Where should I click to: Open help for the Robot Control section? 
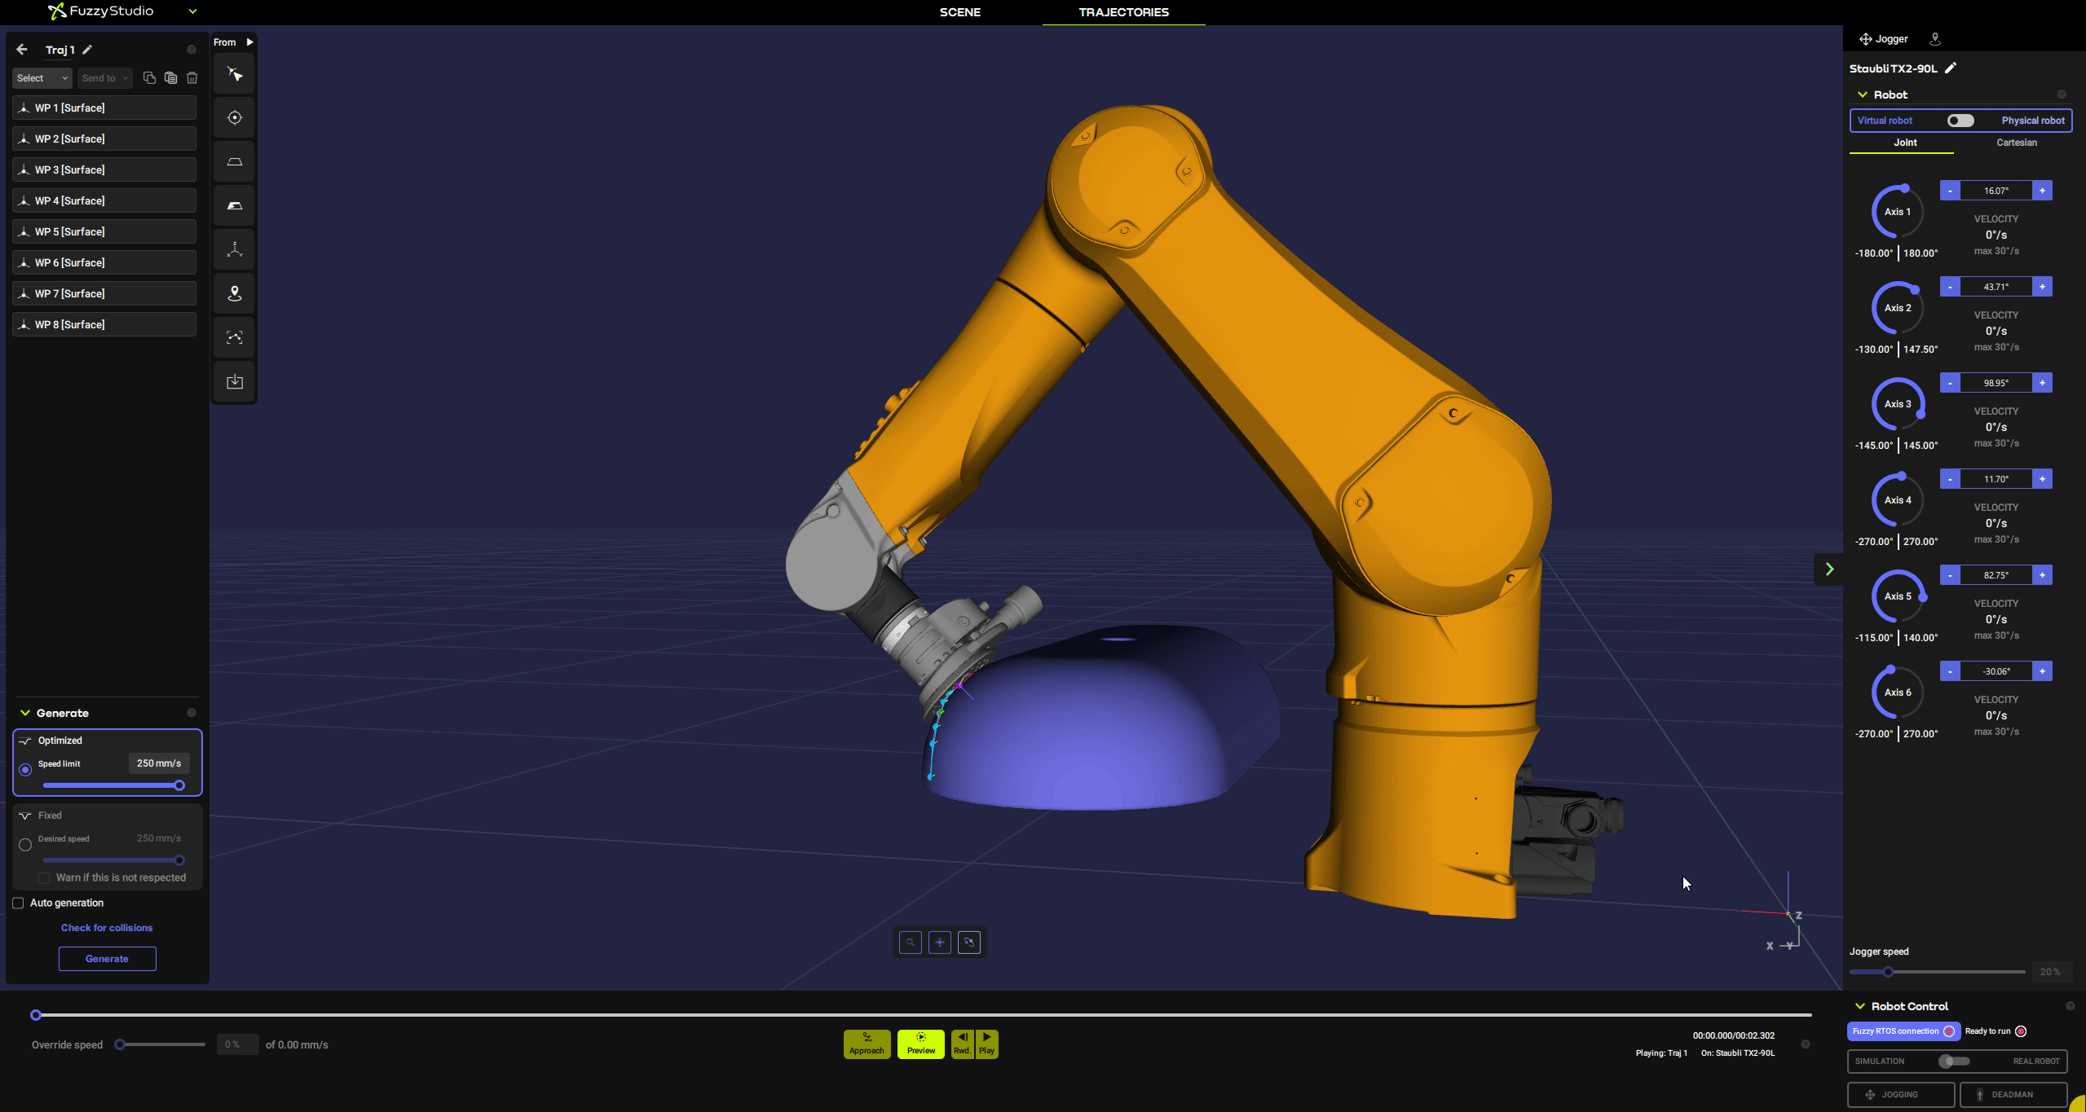pos(2071,1006)
